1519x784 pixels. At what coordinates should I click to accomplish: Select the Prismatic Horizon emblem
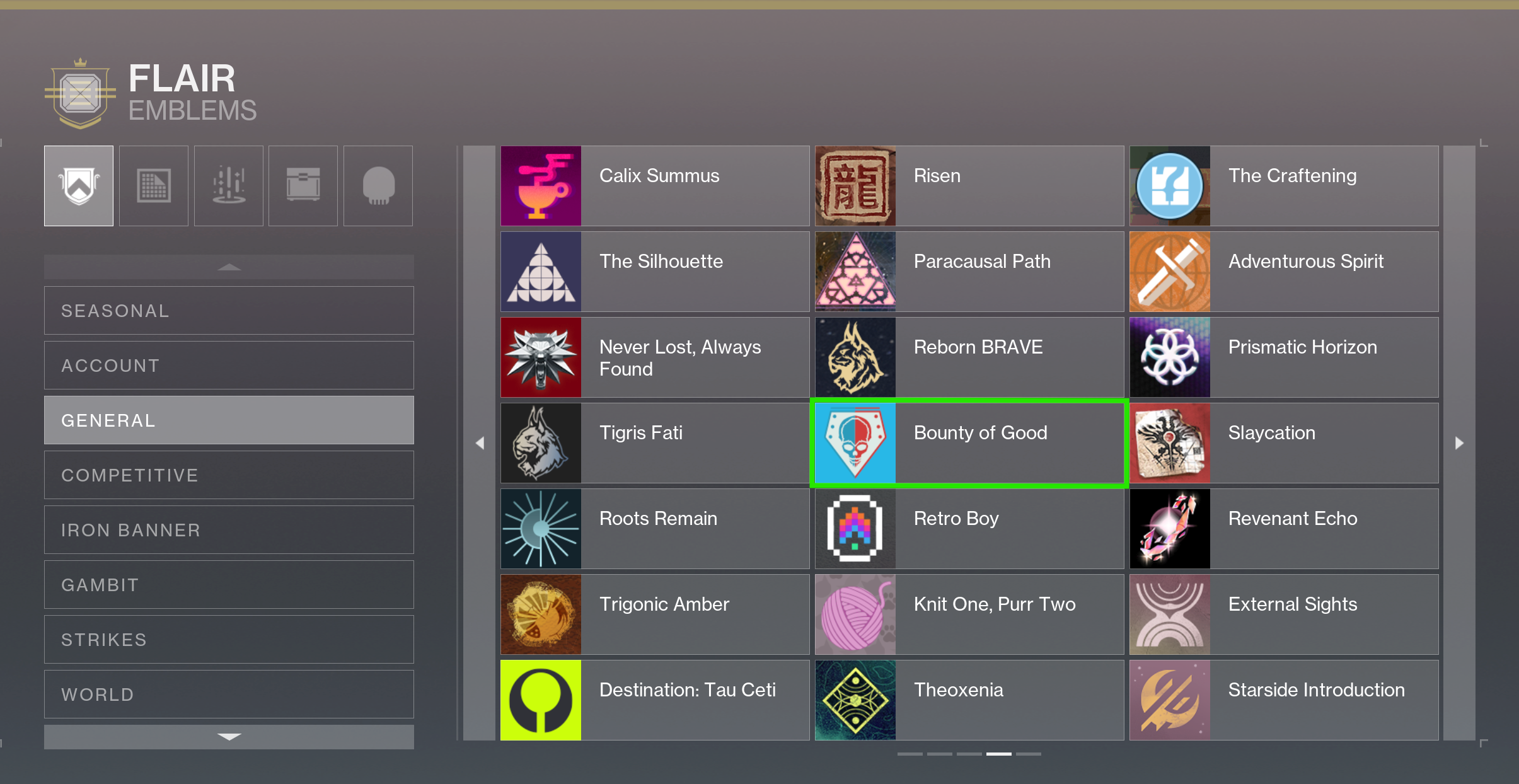[x=1284, y=357]
